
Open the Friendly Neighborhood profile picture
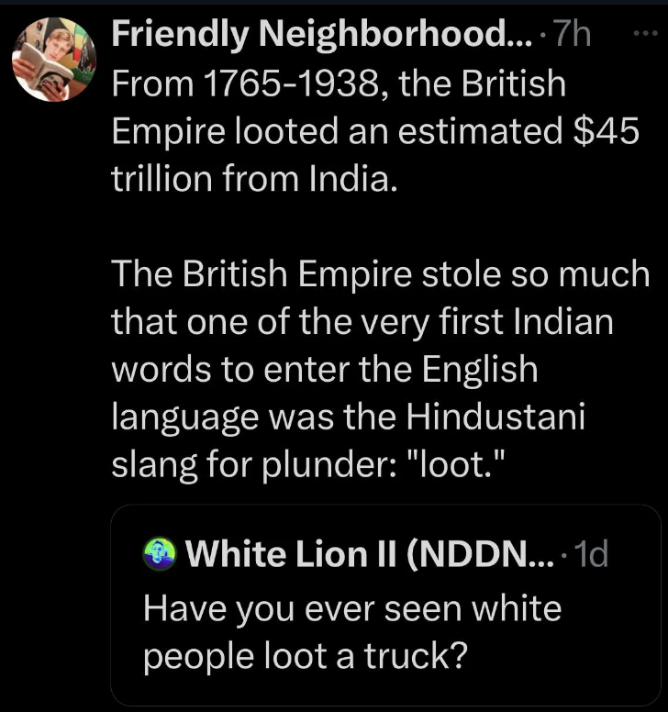53,60
